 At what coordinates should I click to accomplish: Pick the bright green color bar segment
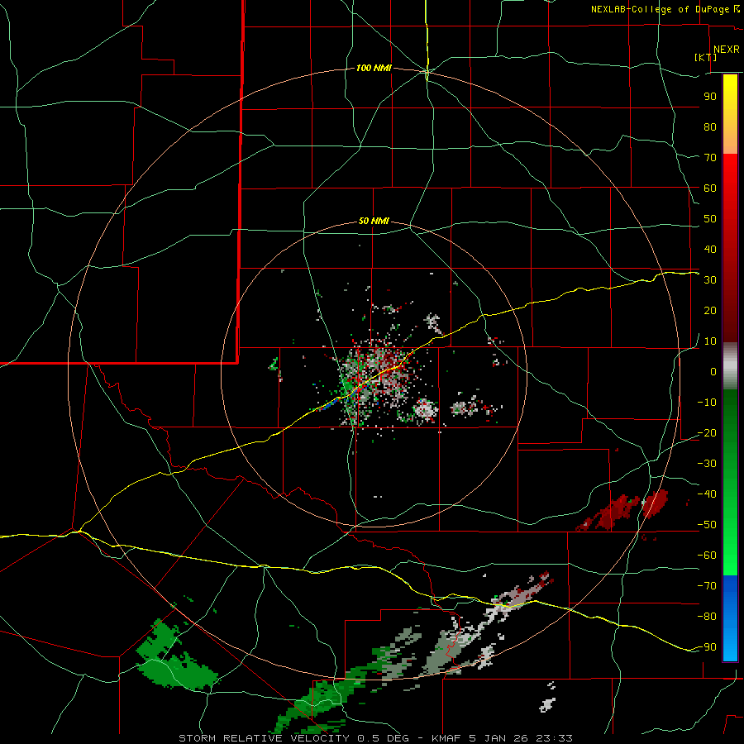(x=730, y=556)
